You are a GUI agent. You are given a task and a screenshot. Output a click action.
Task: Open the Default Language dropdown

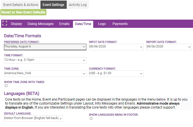point(33,118)
